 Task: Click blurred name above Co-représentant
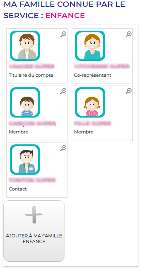(102, 66)
